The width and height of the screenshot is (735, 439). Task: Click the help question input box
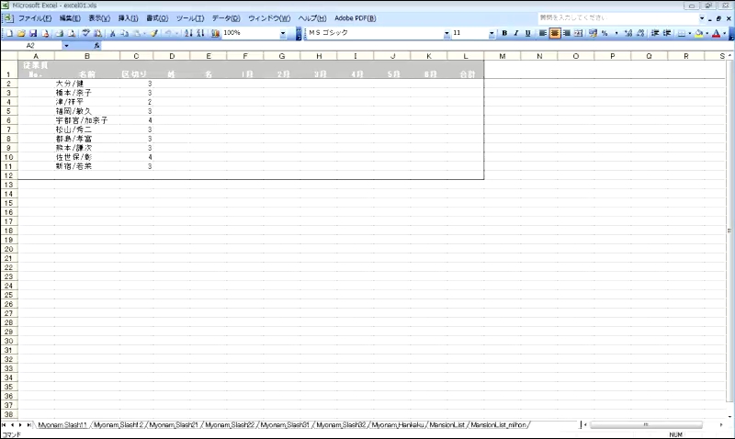pos(616,17)
